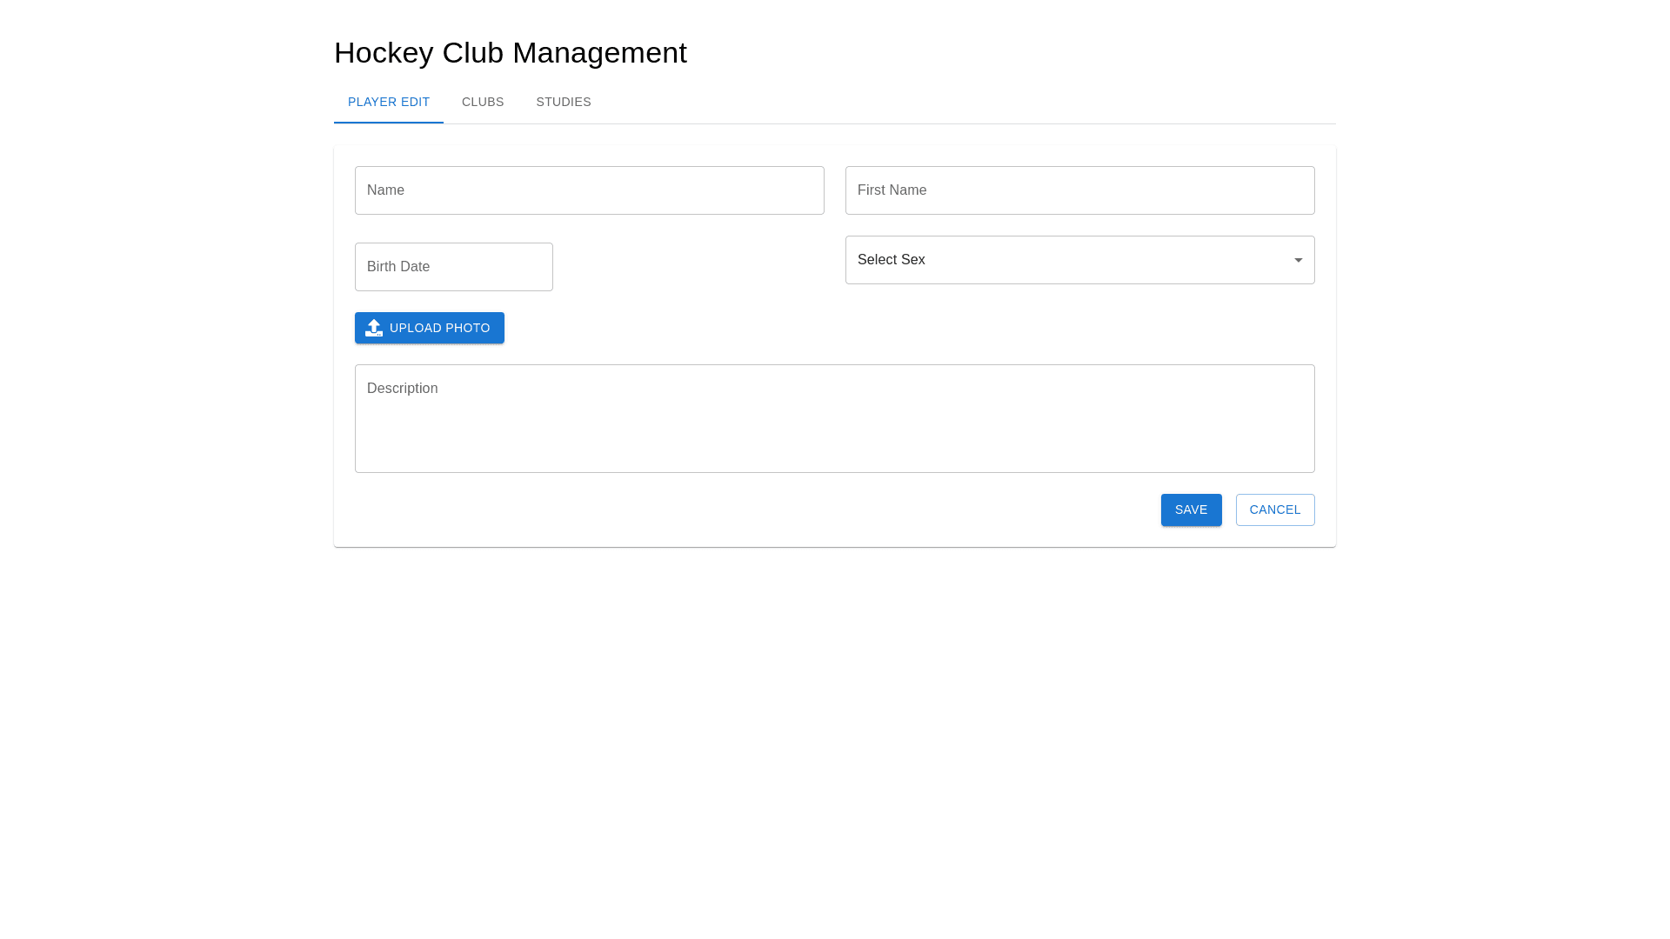Click the Hockey Club Management heading
The height and width of the screenshot is (939, 1670).
pos(511,53)
